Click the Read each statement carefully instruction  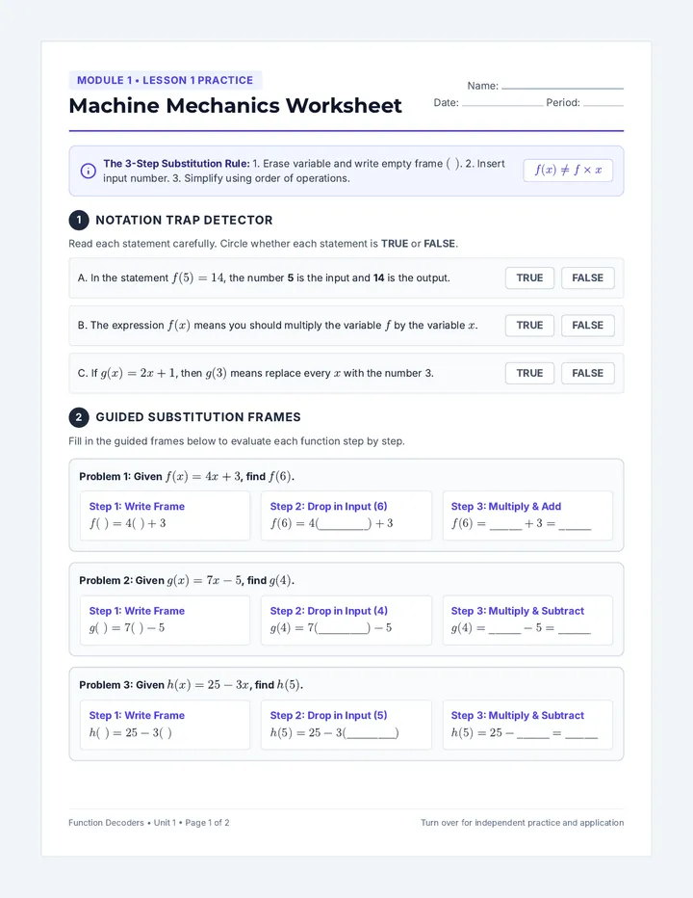tap(263, 244)
